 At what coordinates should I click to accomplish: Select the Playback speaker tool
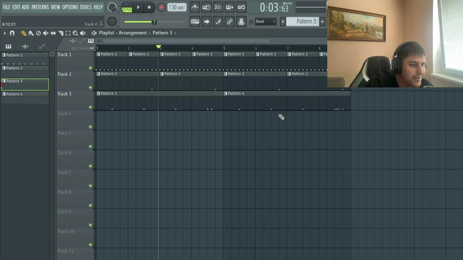click(x=83, y=33)
